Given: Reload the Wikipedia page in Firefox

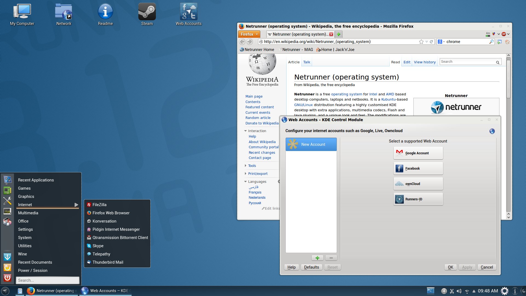Looking at the screenshot, I should [x=431, y=42].
